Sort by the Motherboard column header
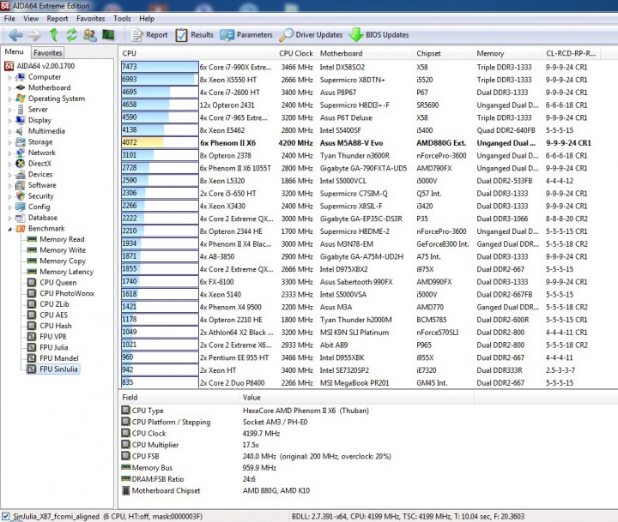Screen dimensions: 618x522 click(365, 53)
